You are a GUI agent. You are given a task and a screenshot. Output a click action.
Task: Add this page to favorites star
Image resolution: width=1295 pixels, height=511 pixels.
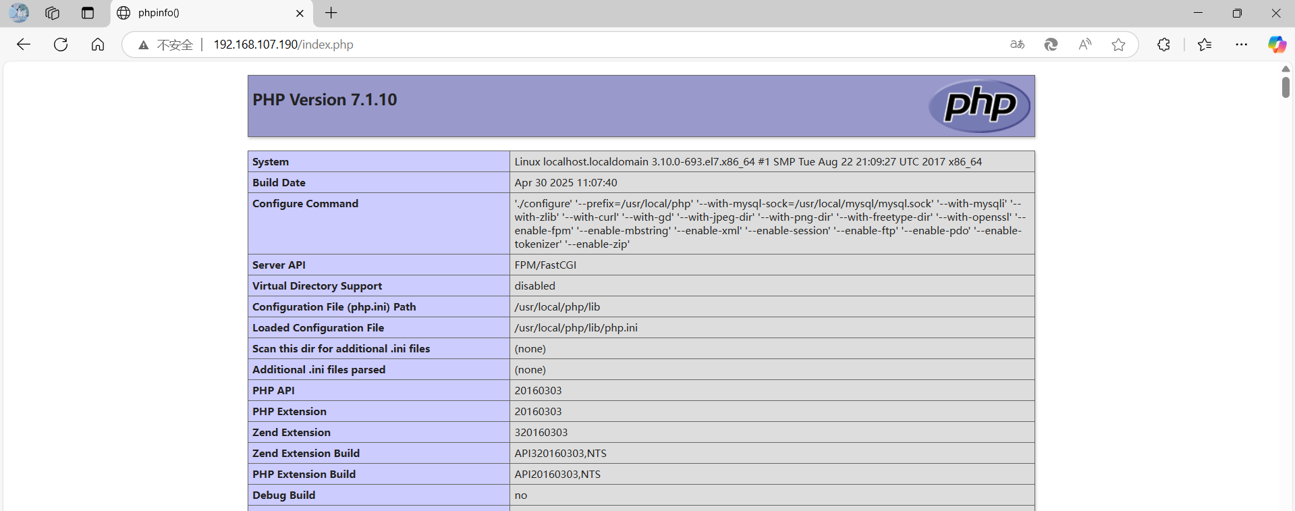point(1118,45)
